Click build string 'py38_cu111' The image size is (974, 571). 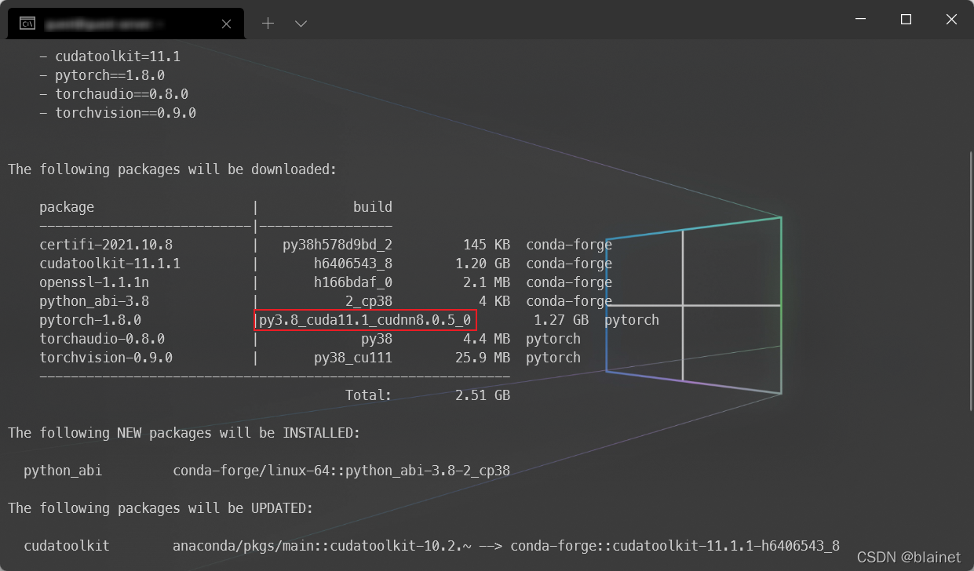coord(353,358)
